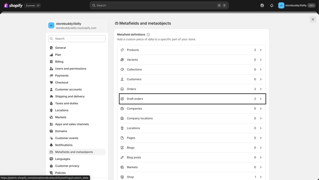Viewport: 319px width, 180px height.
Task: Expand Variants chevron arrow
Action: pyautogui.click(x=260, y=60)
